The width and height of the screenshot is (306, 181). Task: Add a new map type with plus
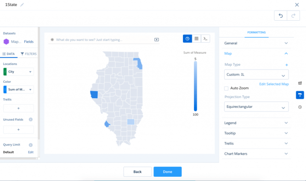coord(287,65)
